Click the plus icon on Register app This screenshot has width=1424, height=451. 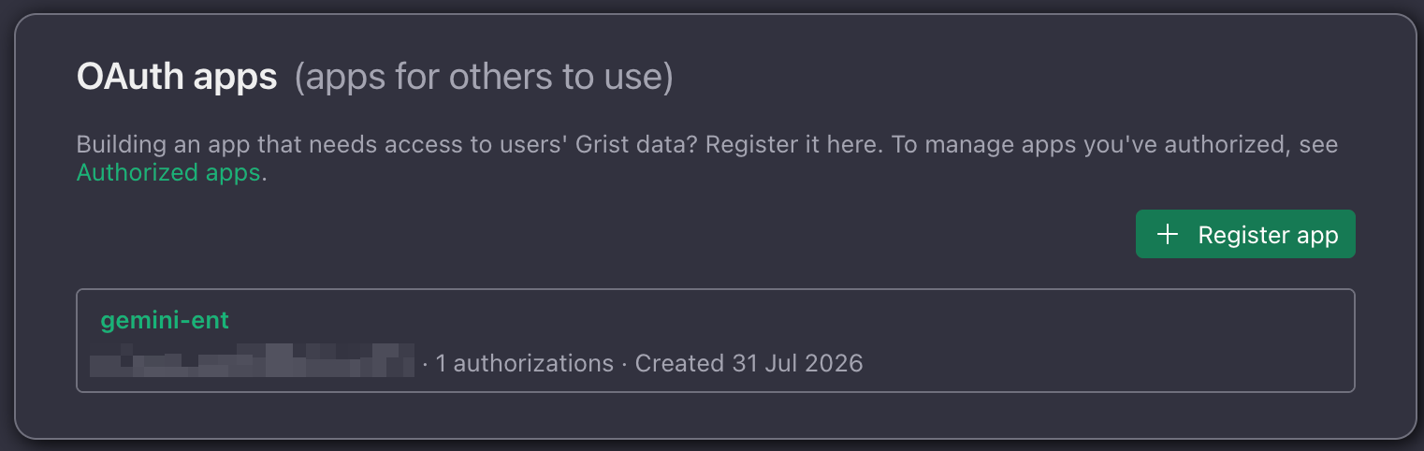point(1168,235)
